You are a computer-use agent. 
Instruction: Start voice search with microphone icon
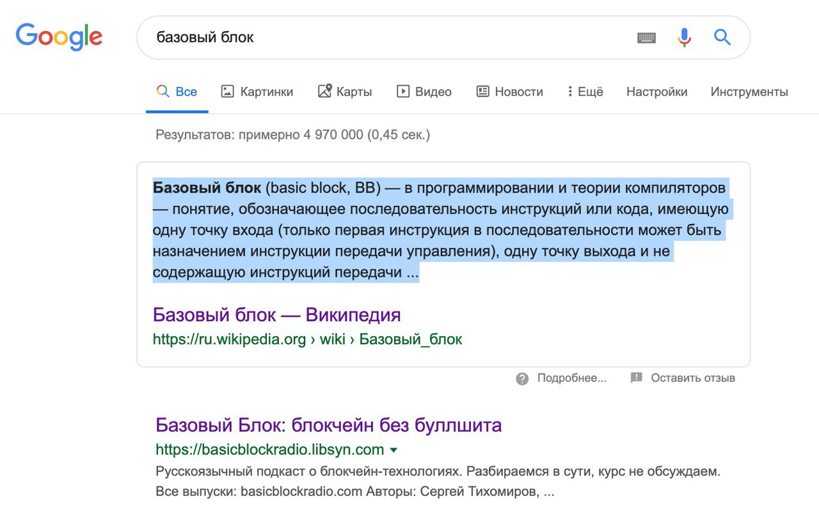[685, 38]
